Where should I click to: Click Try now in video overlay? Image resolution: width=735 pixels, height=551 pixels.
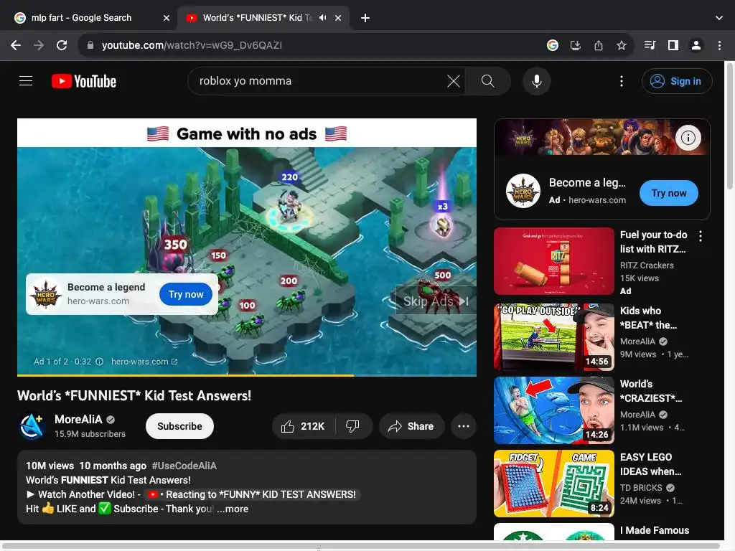point(186,294)
